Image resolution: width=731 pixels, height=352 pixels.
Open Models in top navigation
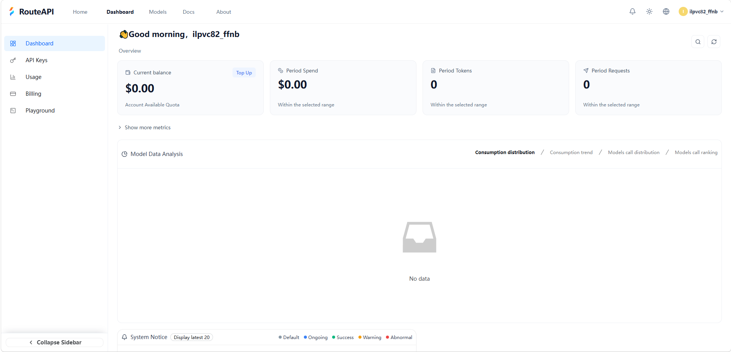pyautogui.click(x=158, y=12)
